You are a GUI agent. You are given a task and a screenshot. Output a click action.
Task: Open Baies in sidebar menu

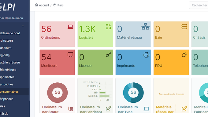(x=2, y=106)
